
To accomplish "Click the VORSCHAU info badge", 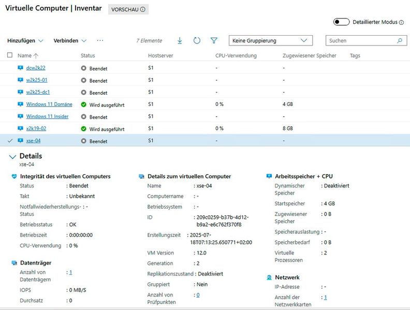I will coord(128,9).
